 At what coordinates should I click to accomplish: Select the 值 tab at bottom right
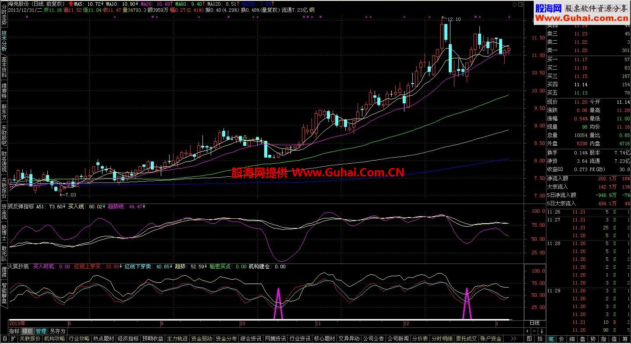[x=614, y=339]
